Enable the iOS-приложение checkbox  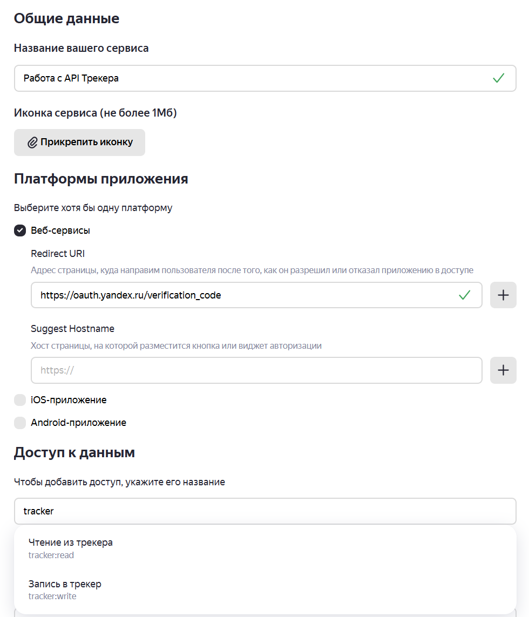(20, 400)
